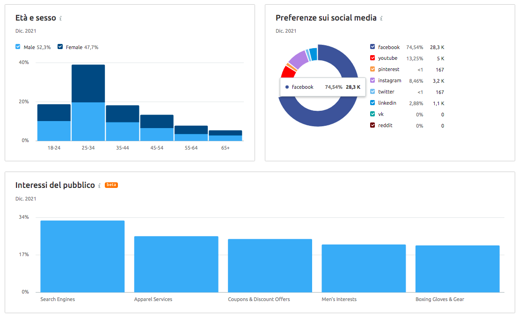Select the Boxing Gloves & Gear bar
The width and height of the screenshot is (518, 316).
click(457, 269)
